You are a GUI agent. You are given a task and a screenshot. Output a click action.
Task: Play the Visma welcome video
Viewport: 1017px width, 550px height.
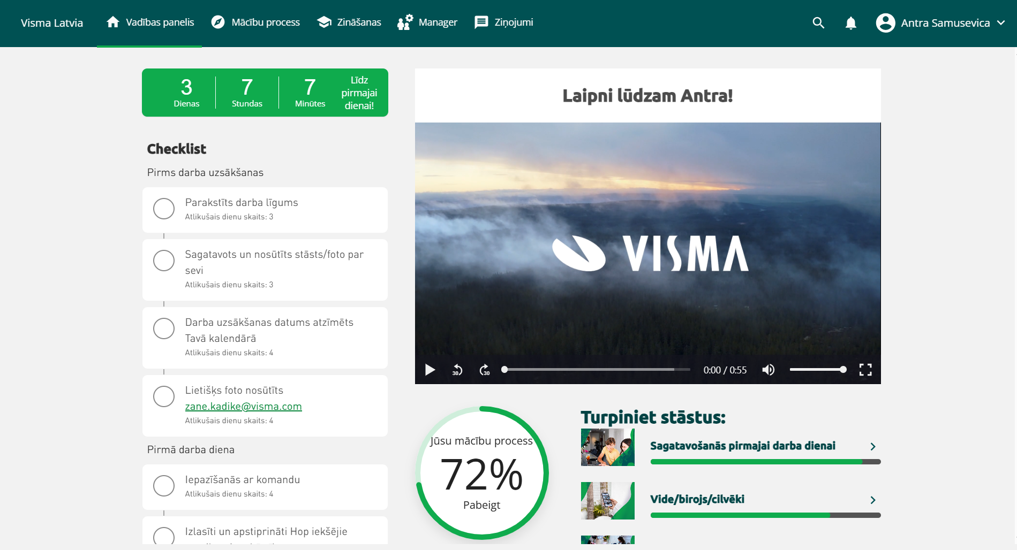pos(430,370)
